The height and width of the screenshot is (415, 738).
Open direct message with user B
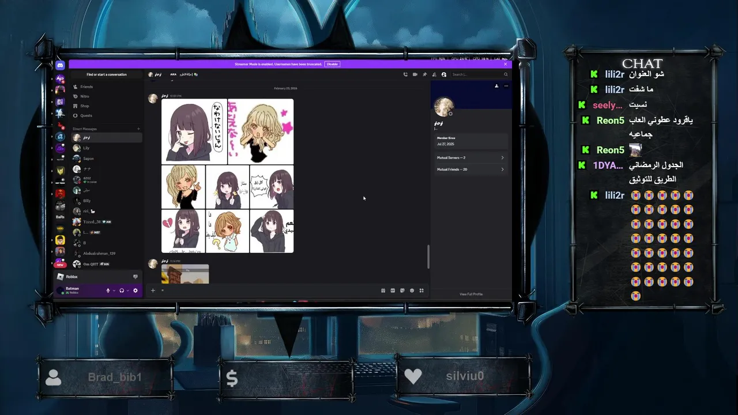[x=107, y=243]
